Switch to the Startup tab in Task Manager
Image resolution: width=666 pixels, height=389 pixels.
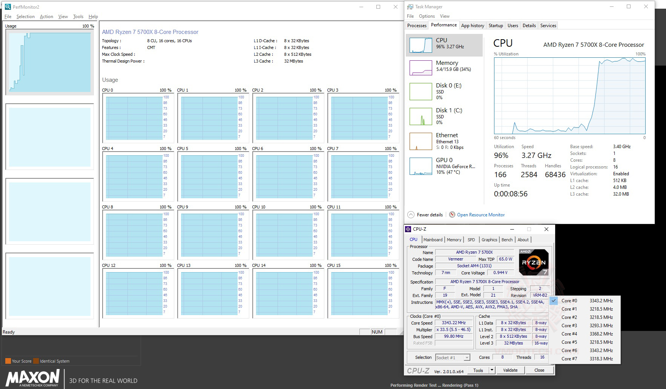point(496,26)
